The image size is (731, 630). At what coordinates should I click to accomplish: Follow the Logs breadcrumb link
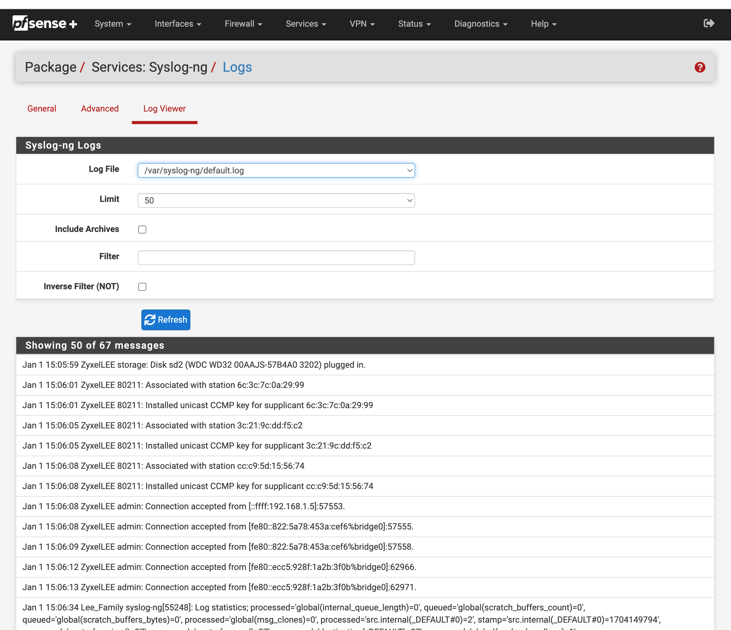237,67
